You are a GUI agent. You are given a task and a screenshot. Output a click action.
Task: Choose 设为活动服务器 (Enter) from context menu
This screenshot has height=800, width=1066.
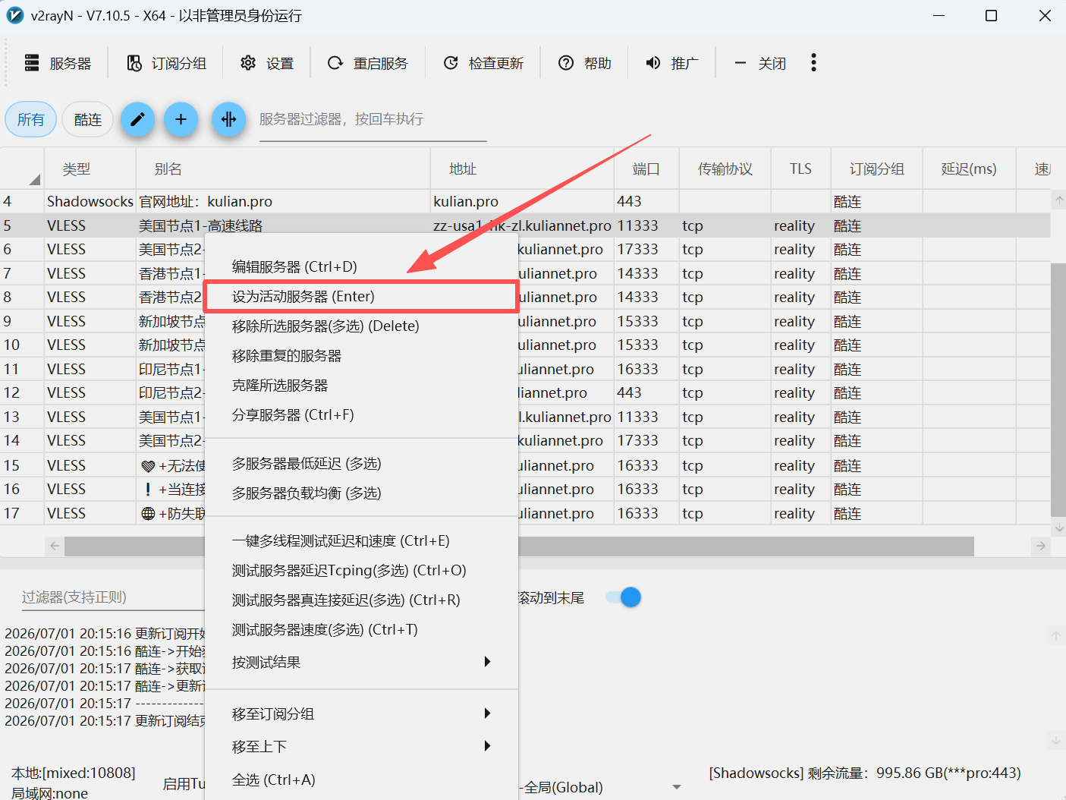(x=361, y=296)
